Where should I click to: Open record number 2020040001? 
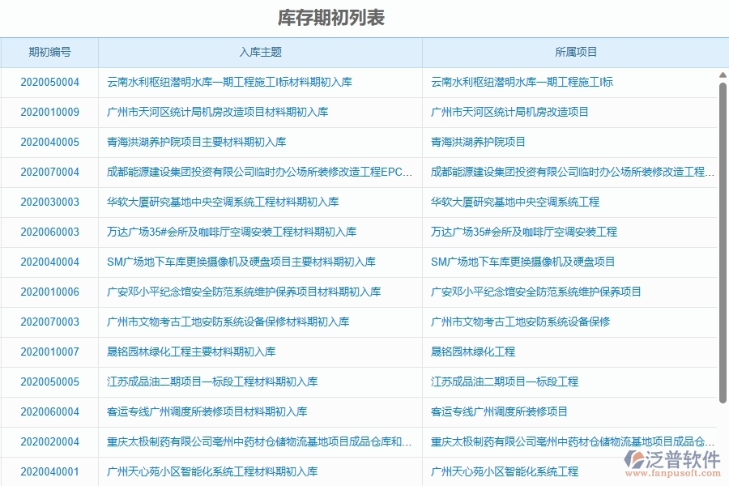point(49,471)
